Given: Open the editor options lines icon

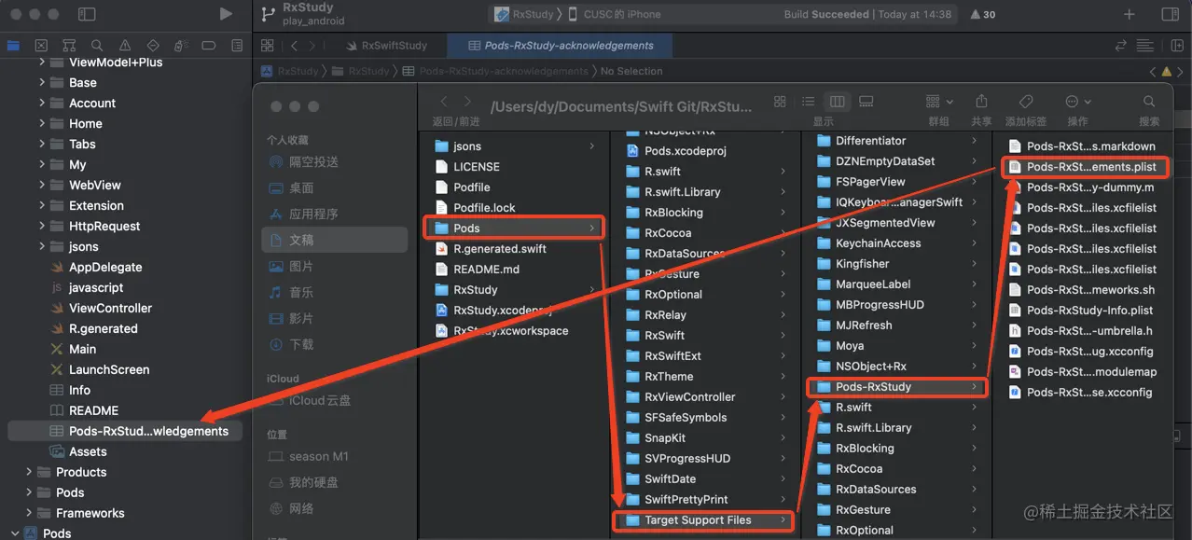Looking at the screenshot, I should click(1145, 45).
